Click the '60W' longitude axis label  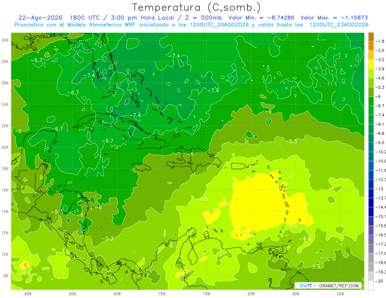coord(296,294)
